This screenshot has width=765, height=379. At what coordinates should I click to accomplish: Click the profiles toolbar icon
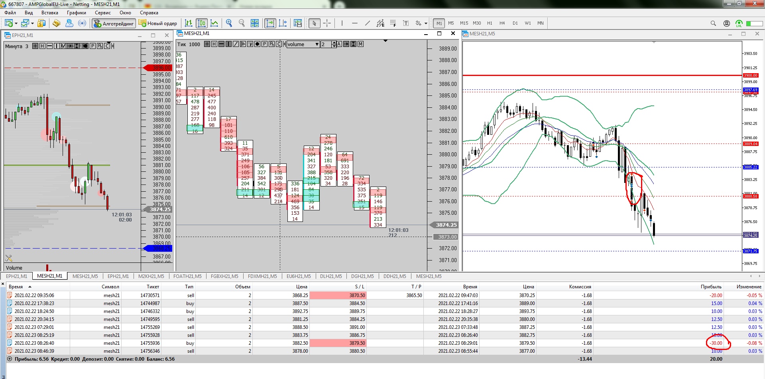(x=25, y=23)
